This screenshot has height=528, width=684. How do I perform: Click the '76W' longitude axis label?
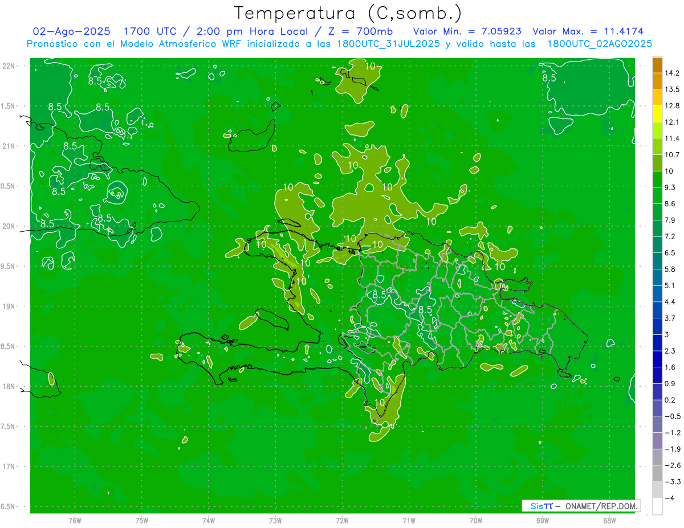click(x=75, y=520)
